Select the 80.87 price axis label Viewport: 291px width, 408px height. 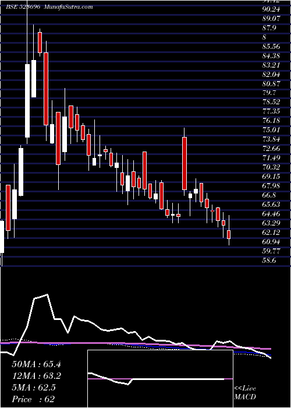click(x=271, y=84)
